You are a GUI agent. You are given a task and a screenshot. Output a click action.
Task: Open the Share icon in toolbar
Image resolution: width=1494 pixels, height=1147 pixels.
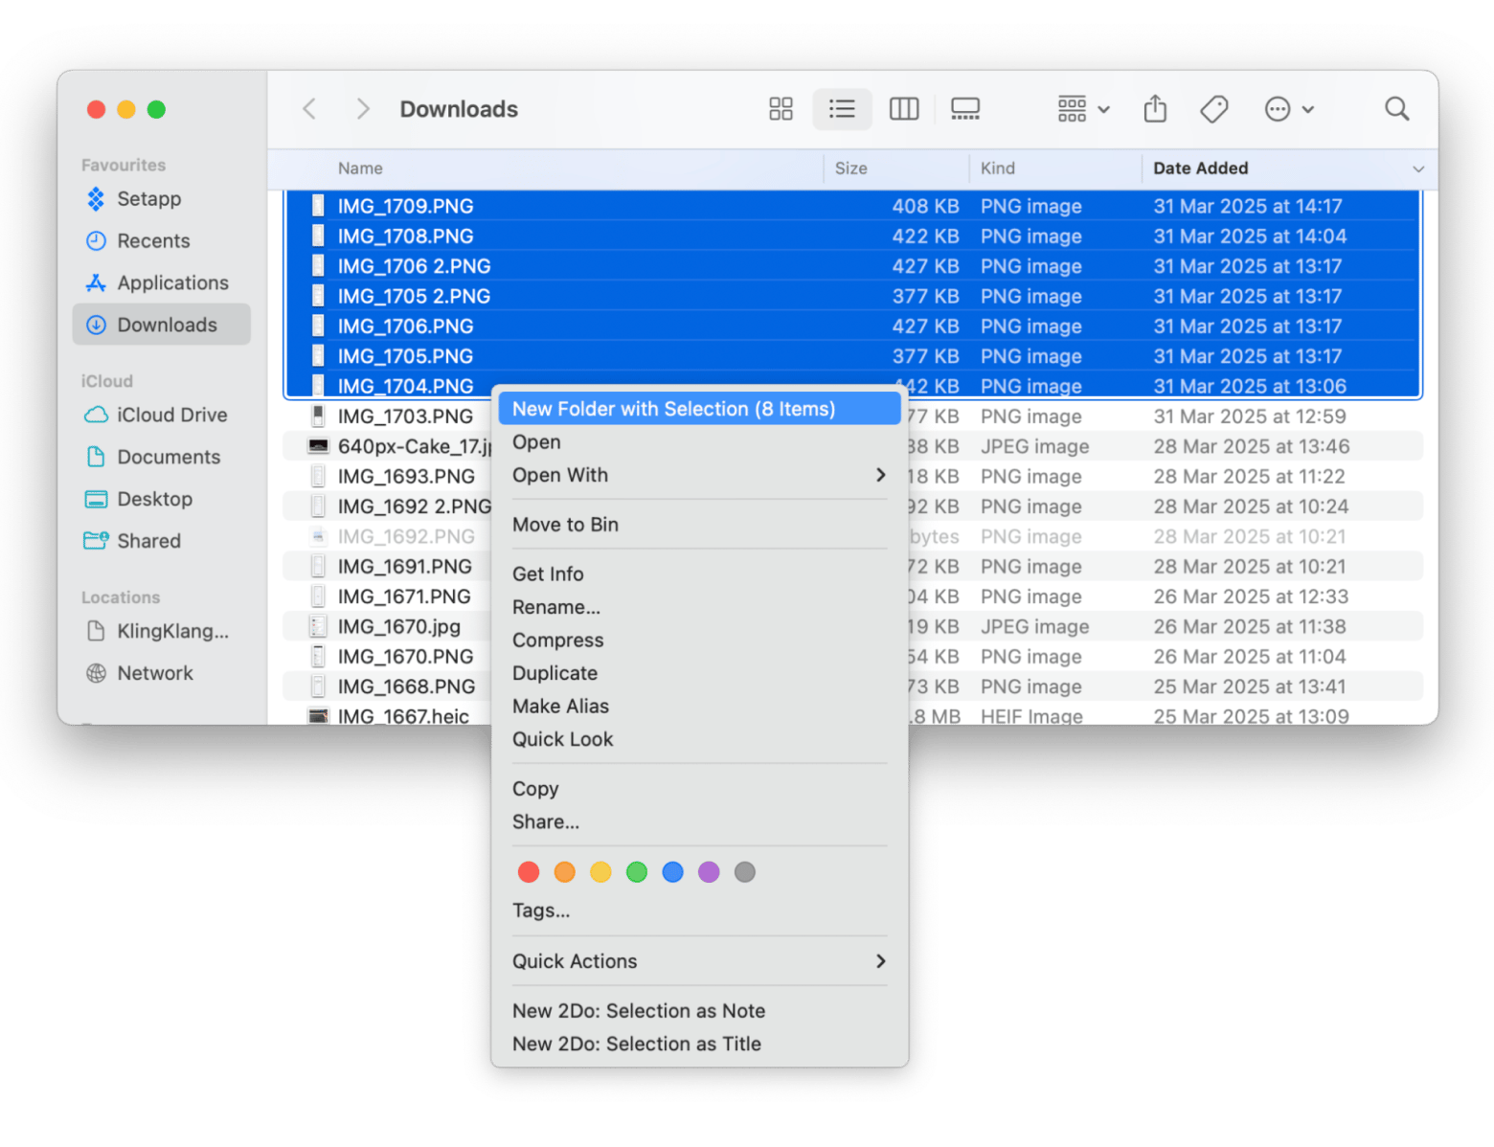click(1155, 108)
